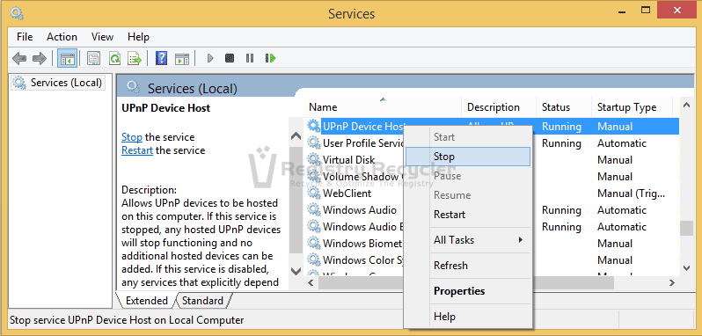Click gear icon beside Volume Shadow Copy
The width and height of the screenshot is (702, 336).
[x=314, y=176]
